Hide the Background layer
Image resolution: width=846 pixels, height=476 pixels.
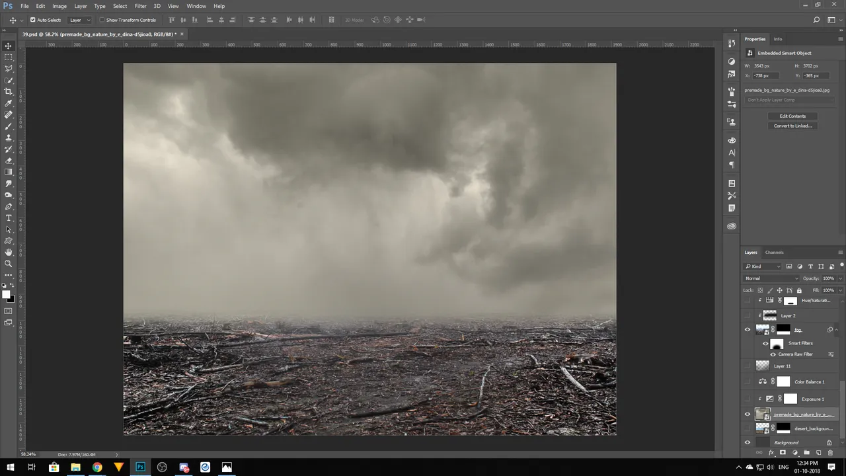point(748,442)
